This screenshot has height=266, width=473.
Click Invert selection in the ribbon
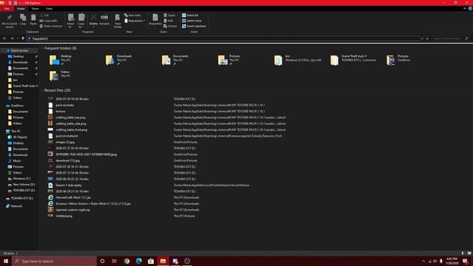(x=194, y=27)
